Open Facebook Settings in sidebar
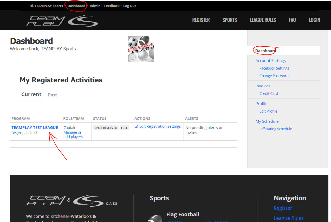331x222 pixels. (274, 68)
